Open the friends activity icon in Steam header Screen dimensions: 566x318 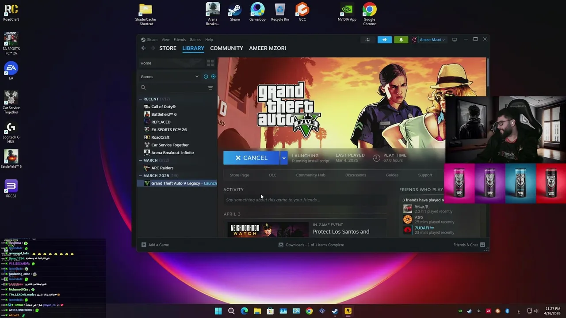click(x=367, y=40)
